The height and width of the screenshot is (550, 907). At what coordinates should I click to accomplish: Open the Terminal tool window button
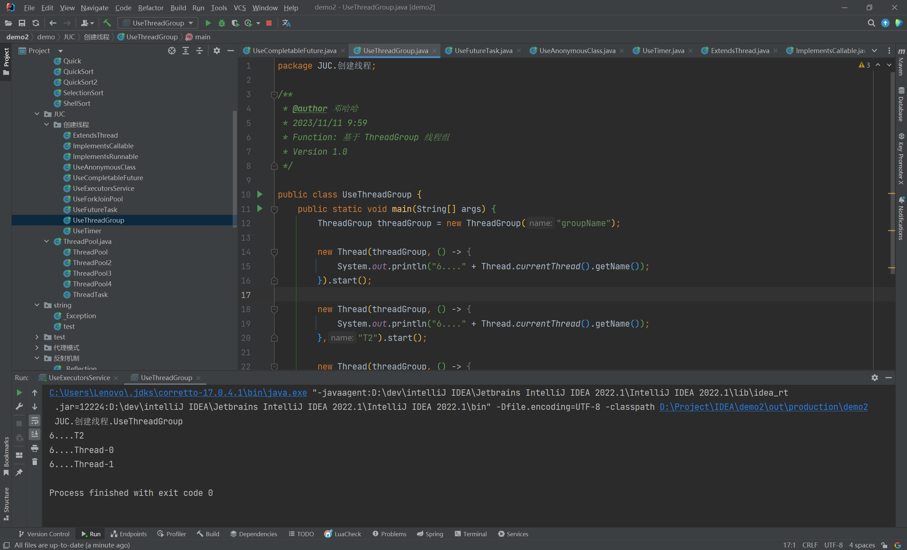coord(471,533)
